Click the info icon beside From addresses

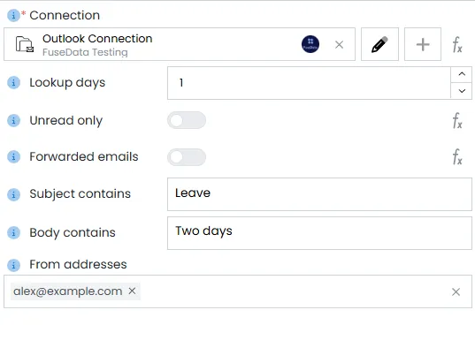pyautogui.click(x=13, y=265)
